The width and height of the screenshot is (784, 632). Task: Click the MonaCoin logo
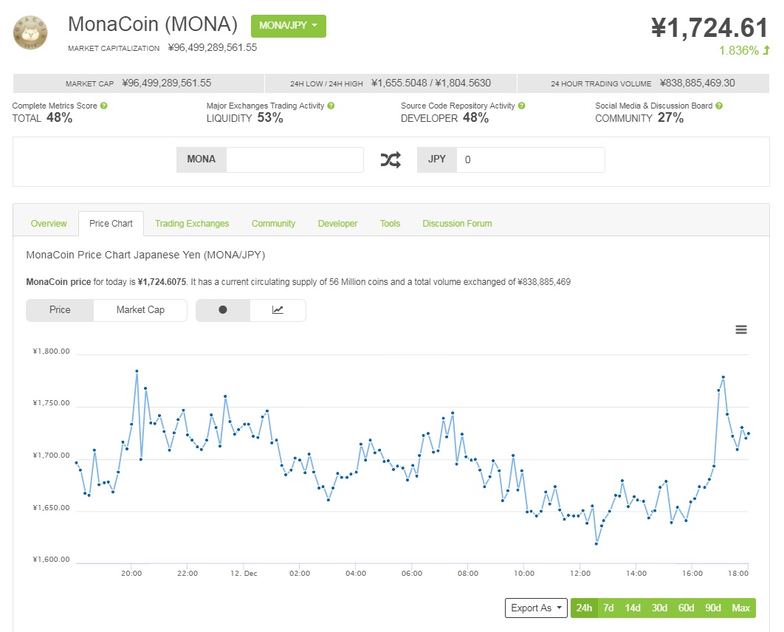[30, 32]
